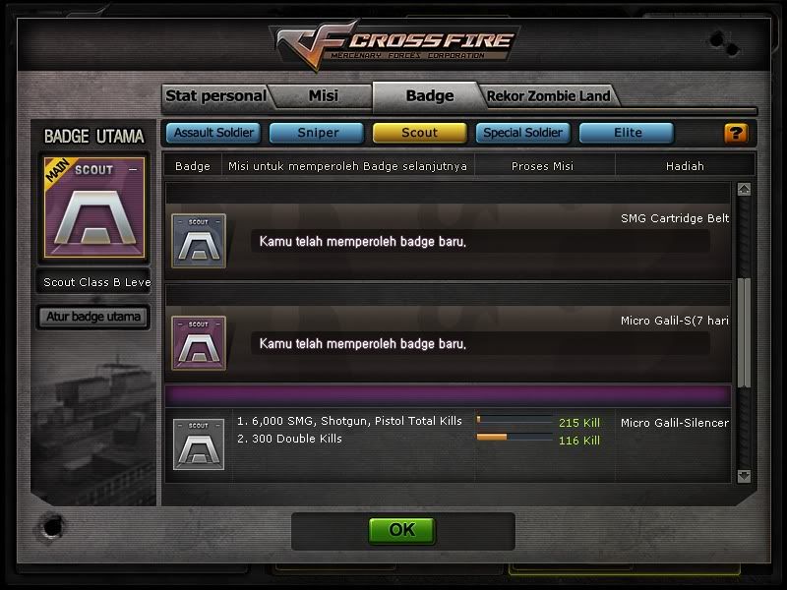Switch to the Stat personal tab
787x590 pixels.
tap(215, 95)
